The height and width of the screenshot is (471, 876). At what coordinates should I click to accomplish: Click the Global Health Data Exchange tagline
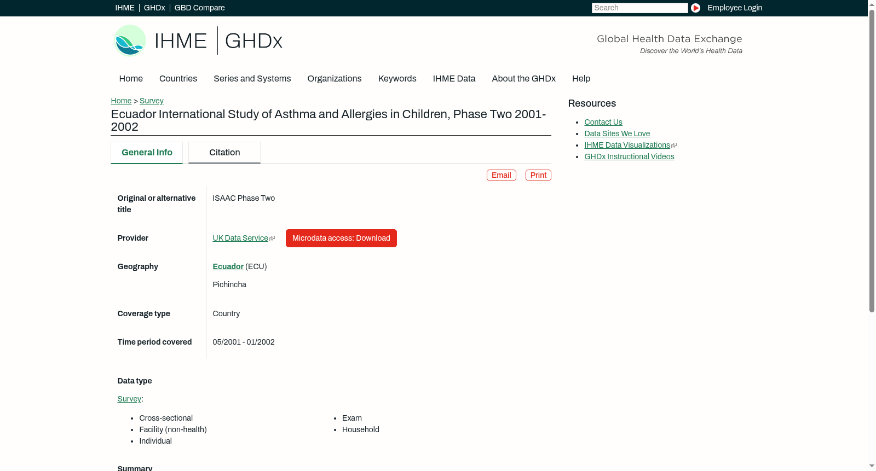click(x=669, y=39)
